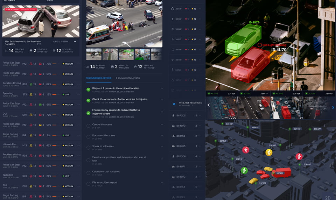This screenshot has width=336, height=200.
Task: Open the All resources filter dropdown
Action: click(x=186, y=106)
